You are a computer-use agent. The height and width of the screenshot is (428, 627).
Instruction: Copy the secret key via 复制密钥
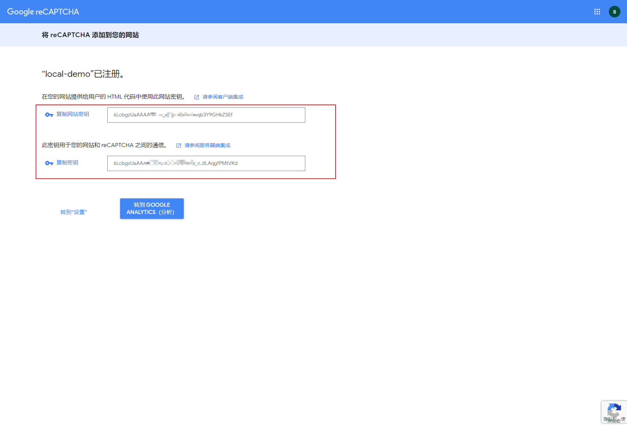point(67,163)
